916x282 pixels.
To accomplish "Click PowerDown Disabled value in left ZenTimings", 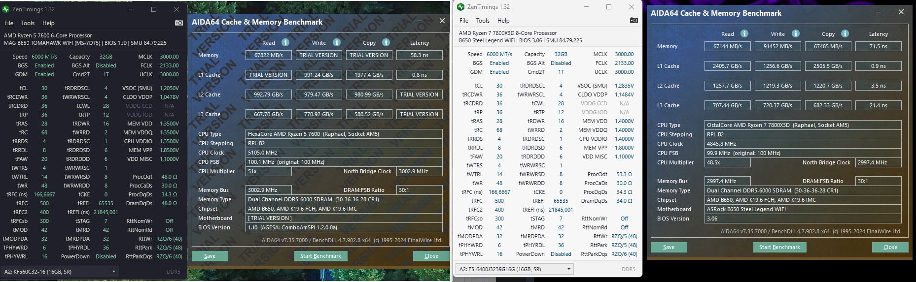I will (x=106, y=256).
